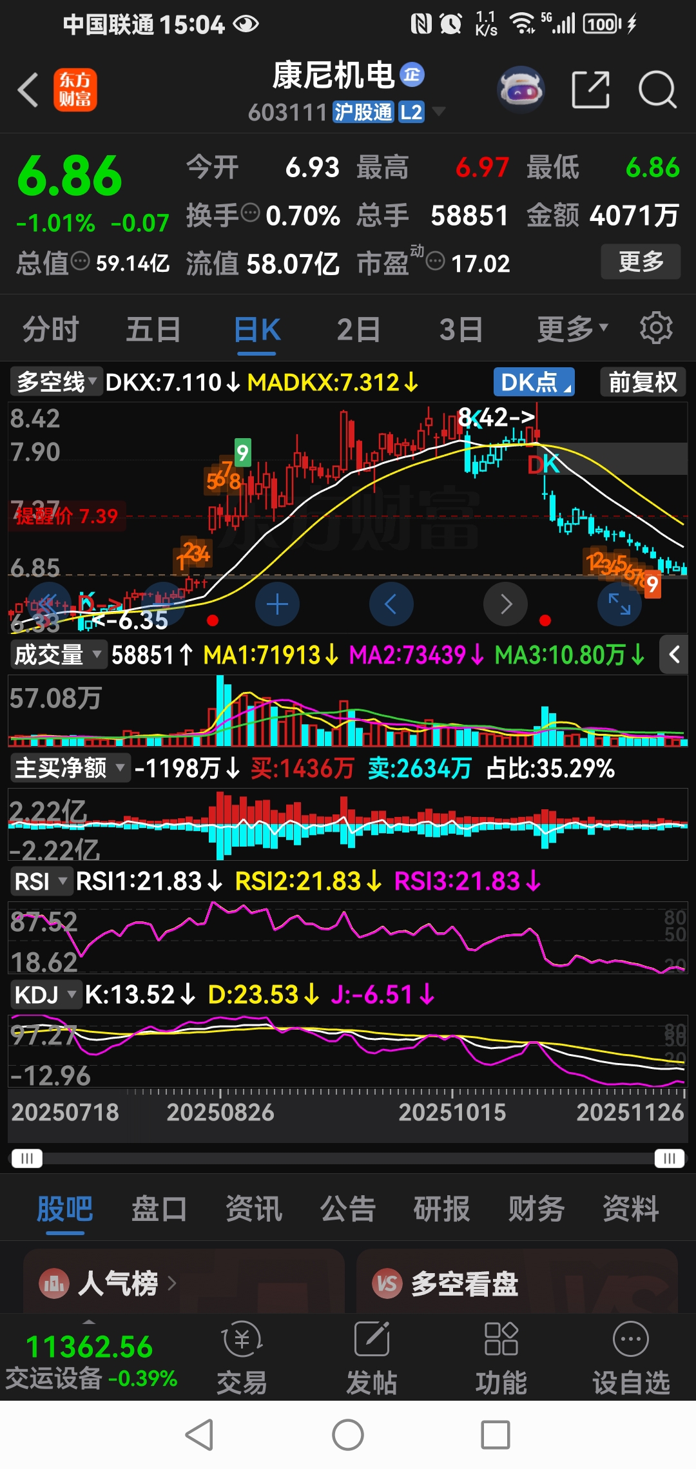Viewport: 696px width, 1469px height.
Task: Tap the share/export icon
Action: (x=590, y=90)
